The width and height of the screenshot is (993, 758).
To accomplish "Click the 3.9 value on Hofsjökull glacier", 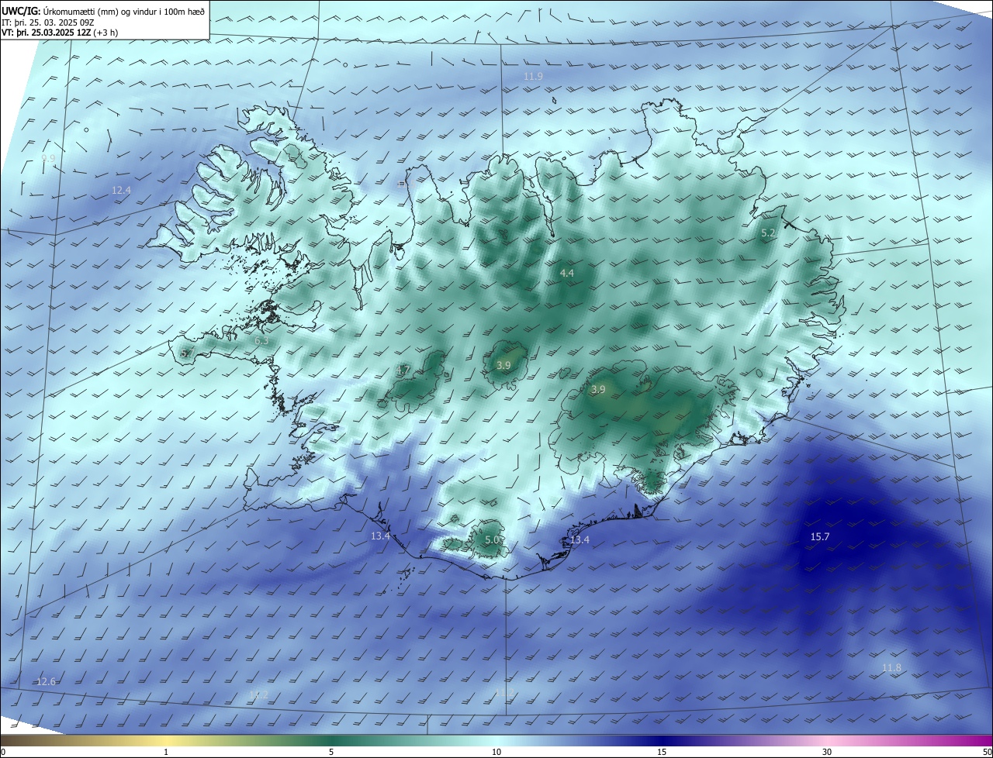I will 503,365.
